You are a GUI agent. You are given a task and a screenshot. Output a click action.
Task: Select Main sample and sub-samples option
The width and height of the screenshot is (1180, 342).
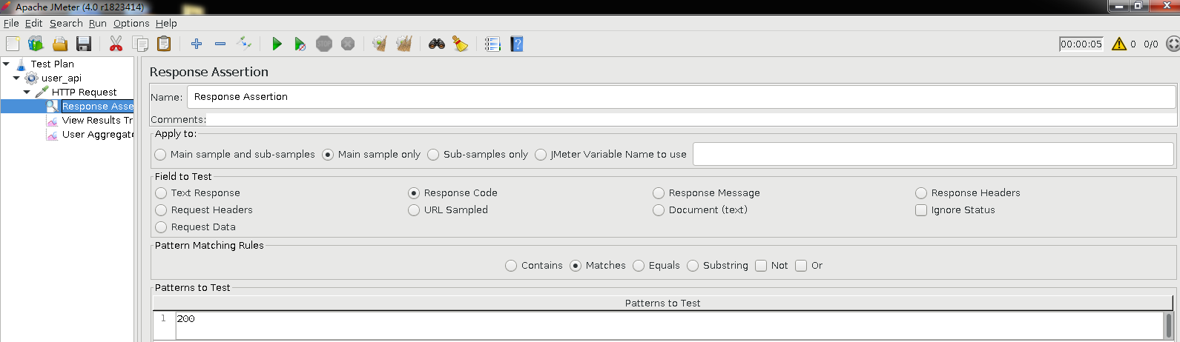pos(234,155)
